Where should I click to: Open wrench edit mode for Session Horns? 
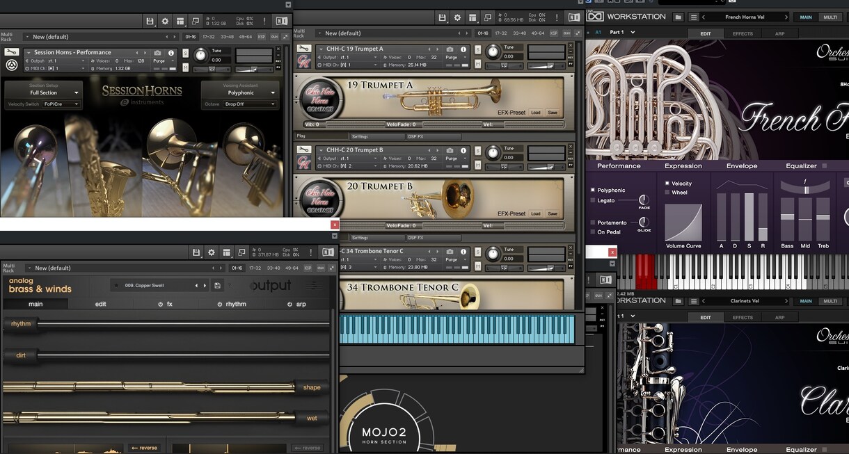click(x=12, y=52)
